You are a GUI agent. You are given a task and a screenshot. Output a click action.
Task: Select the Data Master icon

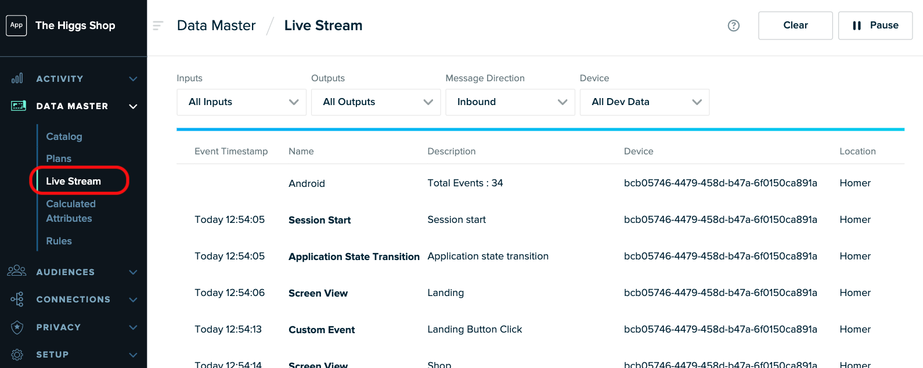(19, 106)
